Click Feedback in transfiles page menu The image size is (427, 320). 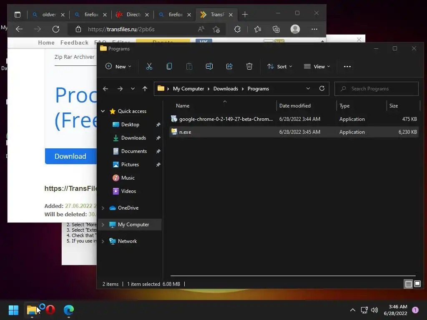[x=74, y=43]
